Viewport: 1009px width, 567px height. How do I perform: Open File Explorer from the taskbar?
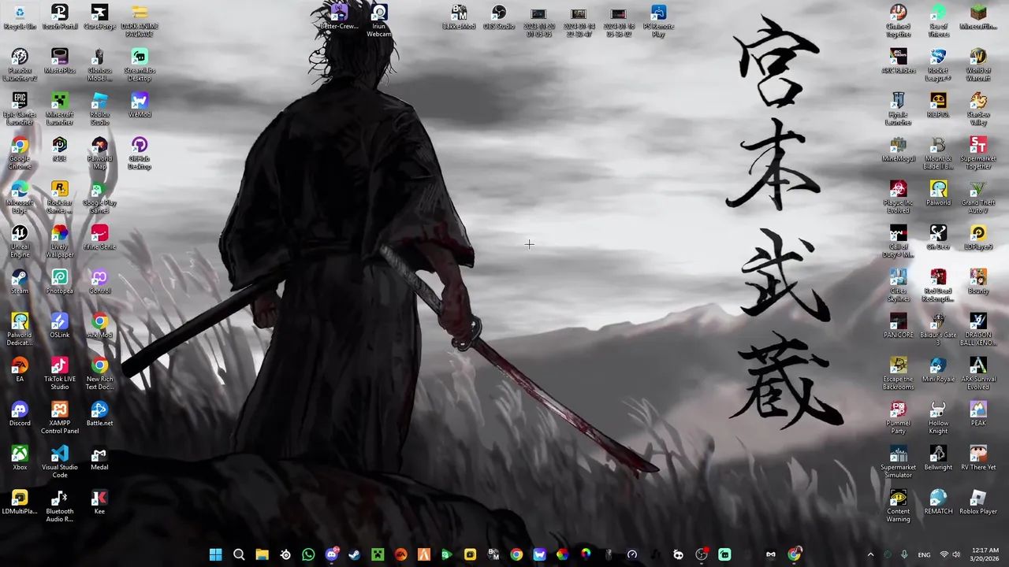[x=262, y=555]
